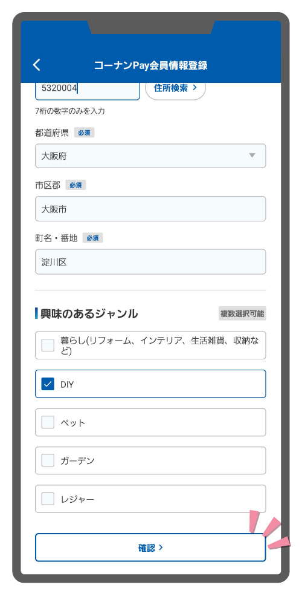Click the 興味のあるジャンル section heading
Viewport: 302px width, 602px height.
[x=89, y=313]
